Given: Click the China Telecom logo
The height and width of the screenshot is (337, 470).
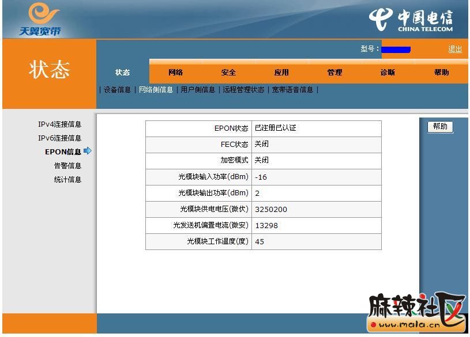Looking at the screenshot, I should click(411, 20).
